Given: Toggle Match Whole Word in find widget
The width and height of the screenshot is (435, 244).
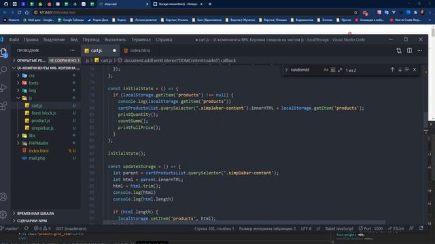Looking at the screenshot, I should click(333, 70).
